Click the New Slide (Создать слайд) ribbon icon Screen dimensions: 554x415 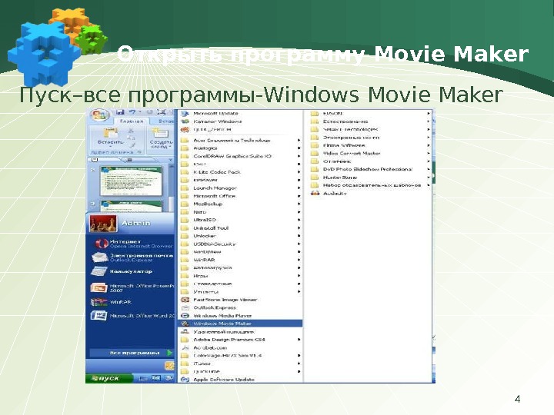(x=160, y=134)
